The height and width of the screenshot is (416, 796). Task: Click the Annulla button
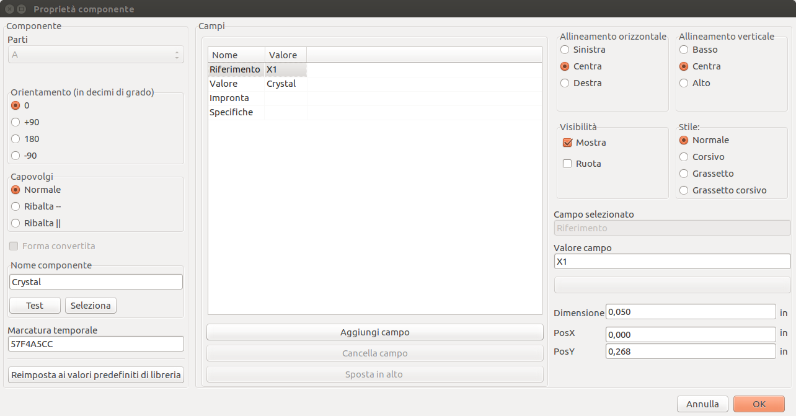coord(702,404)
